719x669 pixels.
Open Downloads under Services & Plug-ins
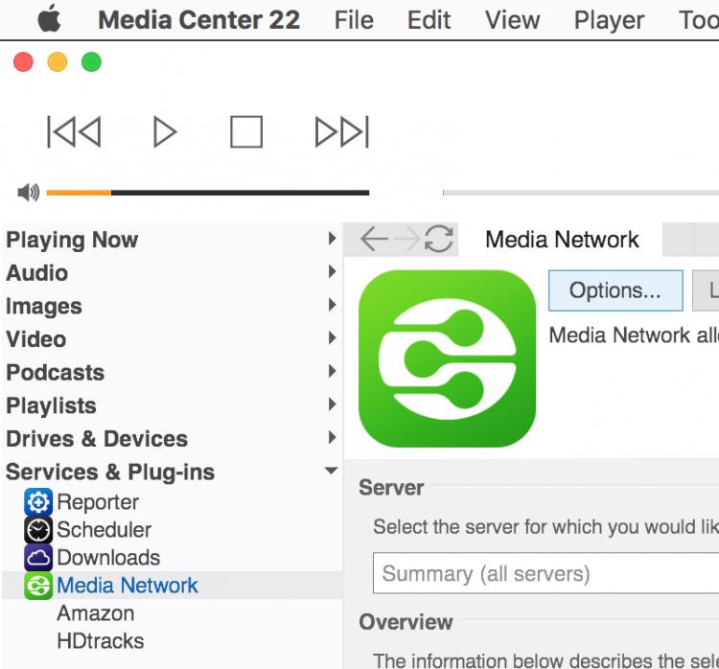click(x=108, y=558)
